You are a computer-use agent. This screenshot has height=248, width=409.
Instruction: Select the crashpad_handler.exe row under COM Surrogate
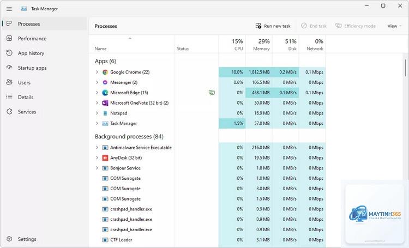pos(207,209)
